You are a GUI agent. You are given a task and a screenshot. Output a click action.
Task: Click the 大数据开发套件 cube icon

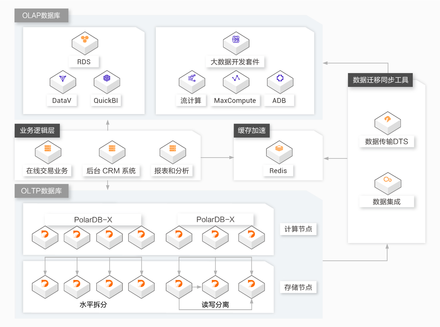[x=236, y=43]
